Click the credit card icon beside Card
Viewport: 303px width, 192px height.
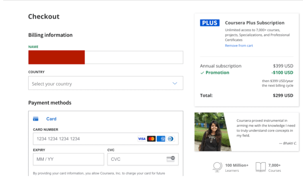(x=36, y=119)
